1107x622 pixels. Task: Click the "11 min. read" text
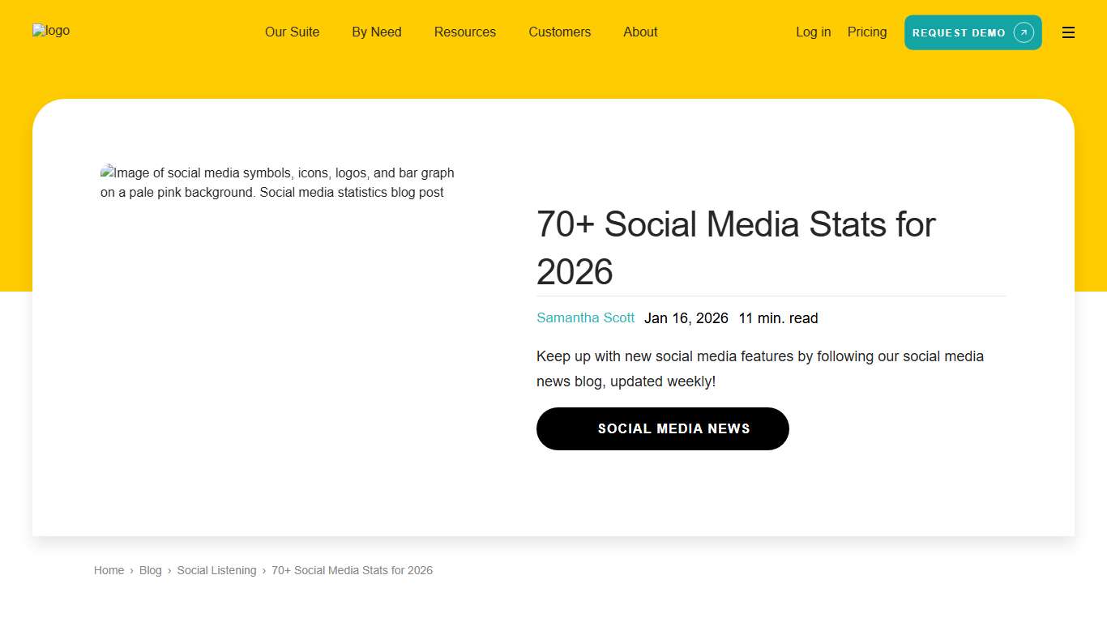pos(777,318)
